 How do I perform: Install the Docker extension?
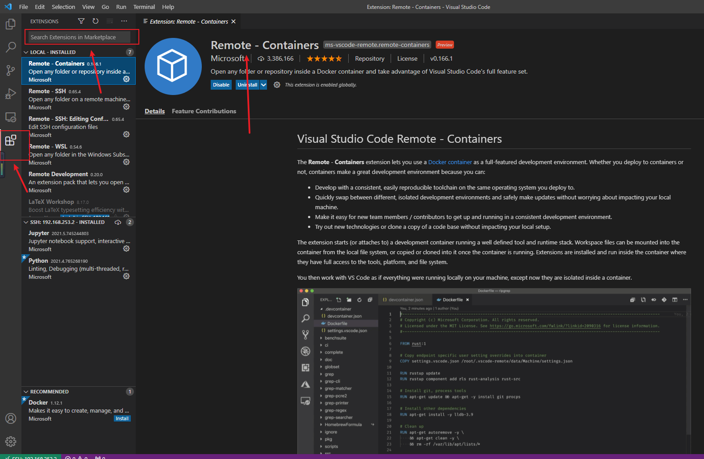tap(122, 419)
